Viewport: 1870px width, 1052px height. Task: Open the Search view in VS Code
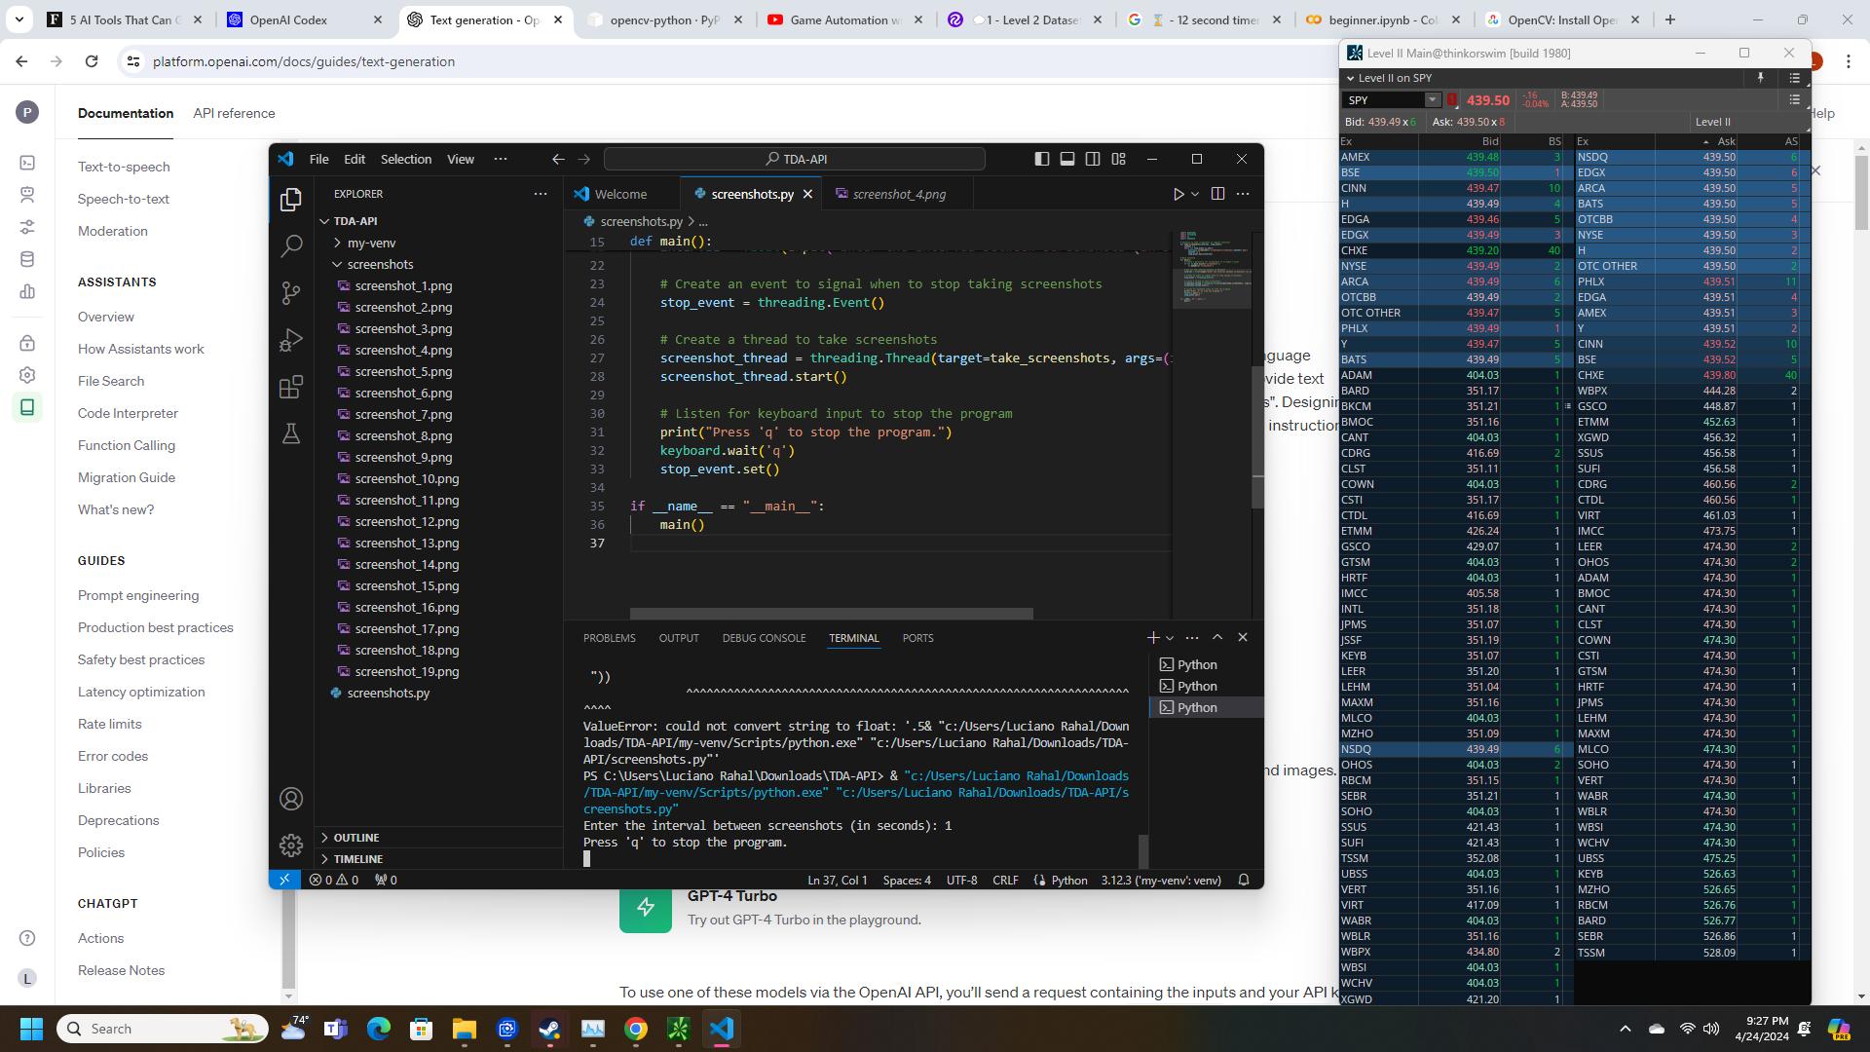(290, 245)
